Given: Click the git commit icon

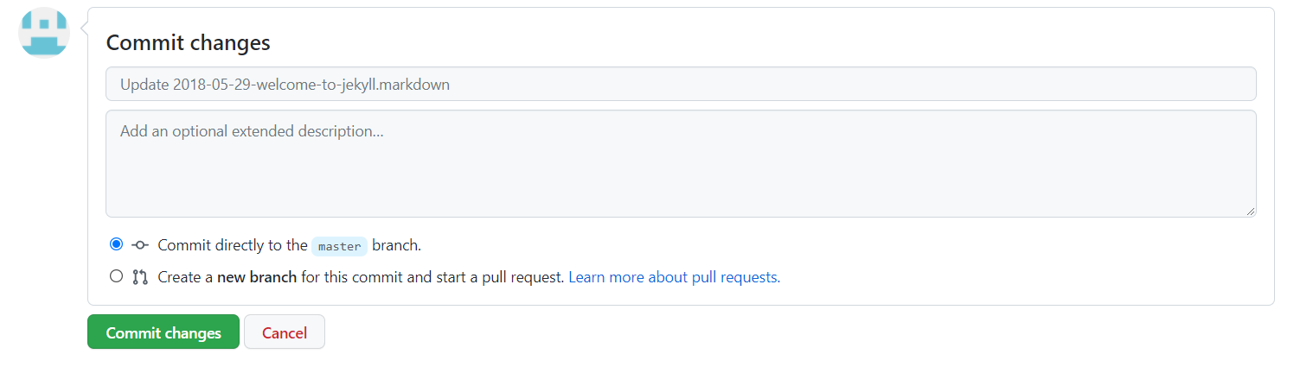Looking at the screenshot, I should point(140,245).
